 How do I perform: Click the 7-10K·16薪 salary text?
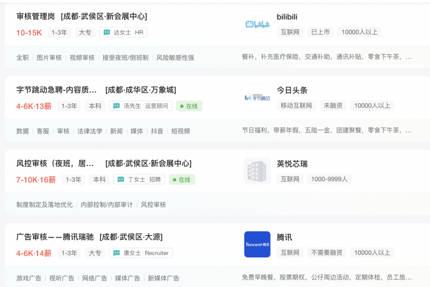pos(36,180)
